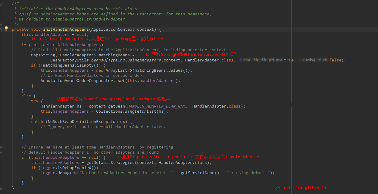The height and width of the screenshot is (194, 378).
Task: Click the HANDLER_ADAPTER_BEAN_NAME constant
Action: tap(158, 106)
